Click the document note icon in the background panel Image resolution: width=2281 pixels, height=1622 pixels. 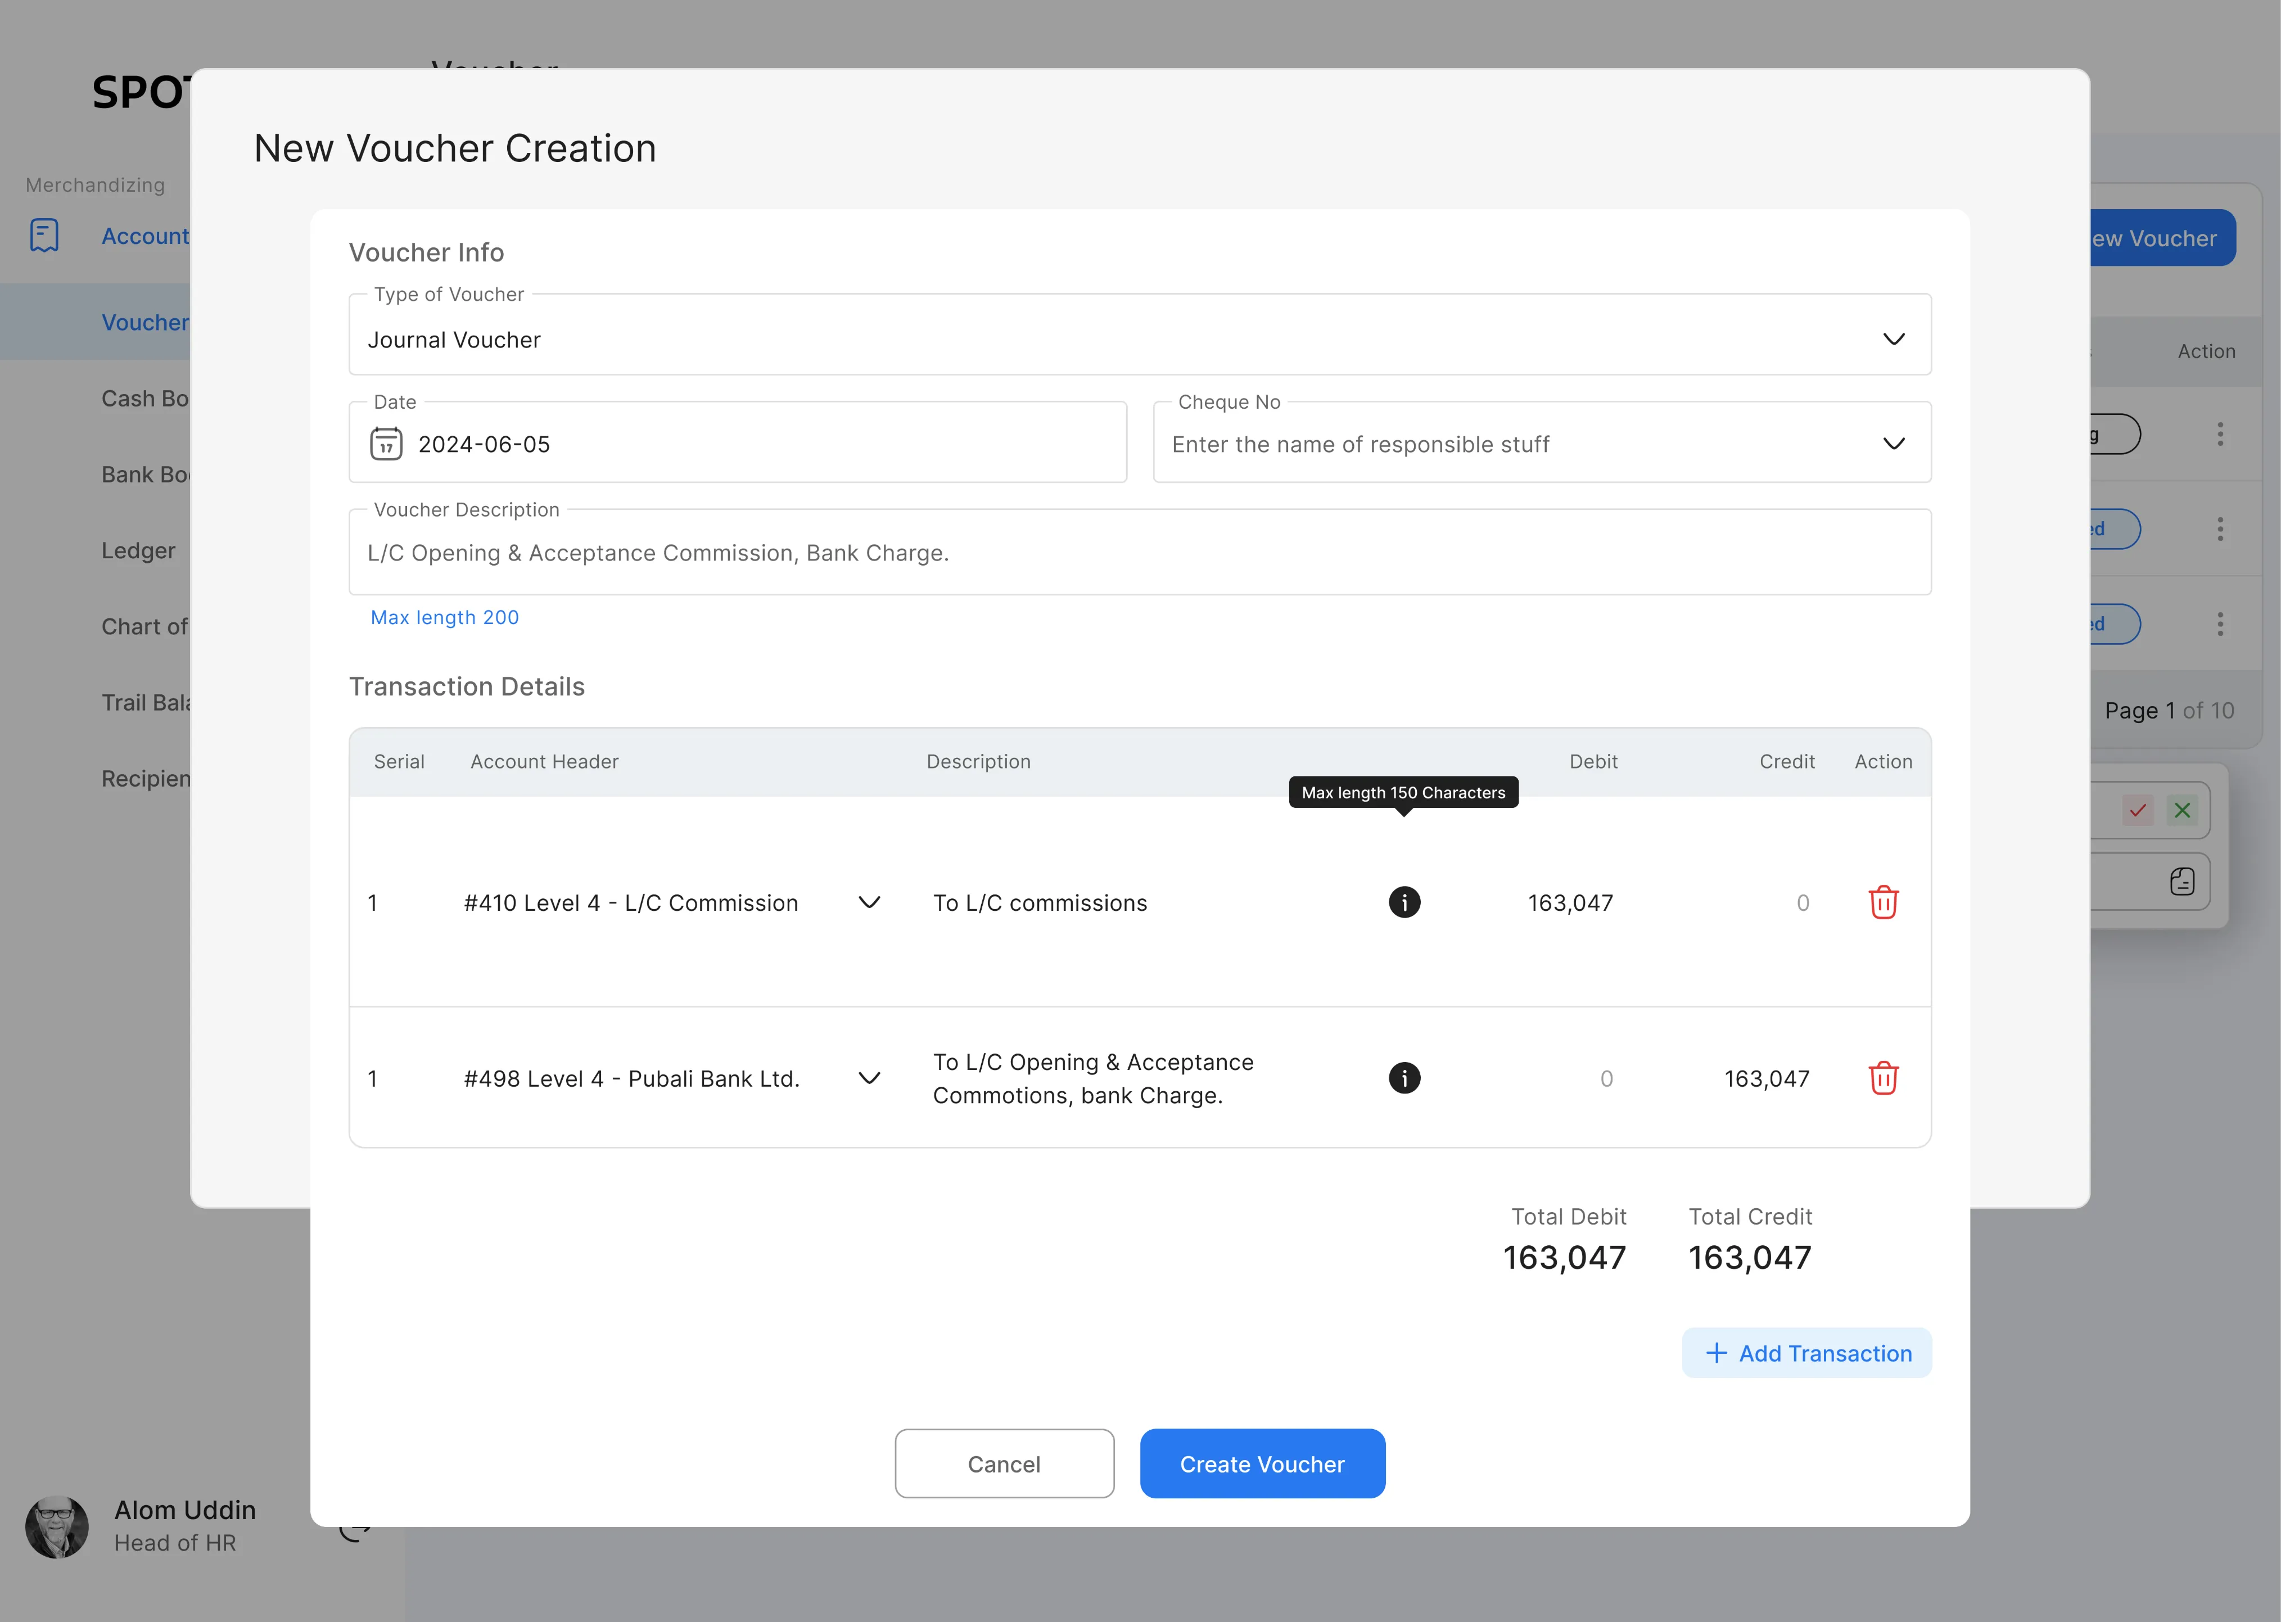point(2183,882)
